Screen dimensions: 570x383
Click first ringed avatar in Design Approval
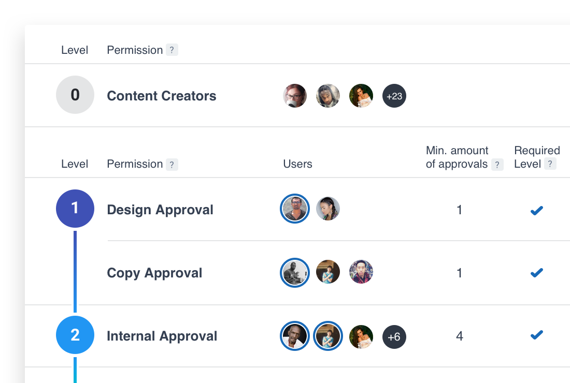(295, 209)
